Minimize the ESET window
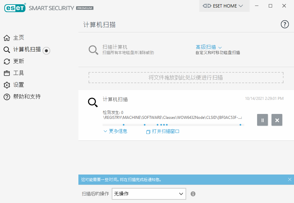Screen dimensions: 294x203 coord(257,6)
